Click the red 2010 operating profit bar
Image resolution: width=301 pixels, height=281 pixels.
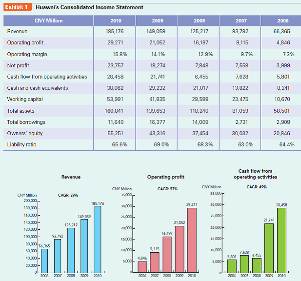tap(192, 240)
